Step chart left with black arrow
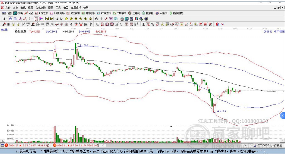Image resolution: width=285 pixels, height=154 pixels. point(57,19)
